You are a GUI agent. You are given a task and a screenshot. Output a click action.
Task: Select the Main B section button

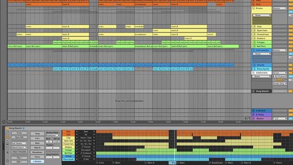click(38, 148)
